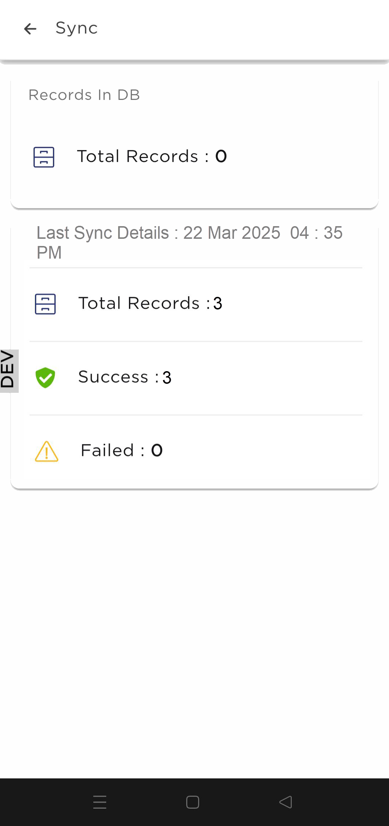Click the Last Sync Details timestamp text
The height and width of the screenshot is (826, 389).
(x=189, y=242)
